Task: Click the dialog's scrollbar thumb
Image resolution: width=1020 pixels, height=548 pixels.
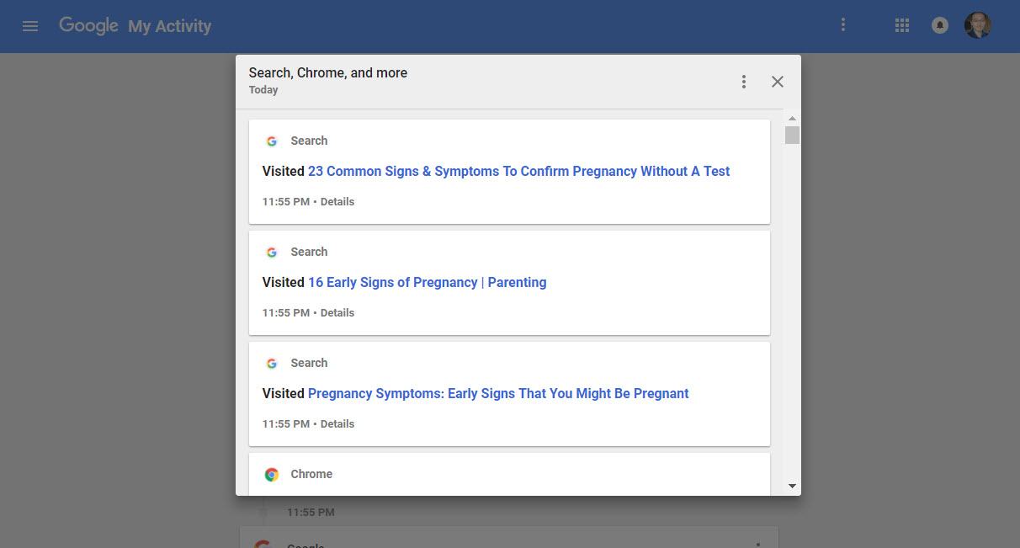Action: [x=792, y=136]
